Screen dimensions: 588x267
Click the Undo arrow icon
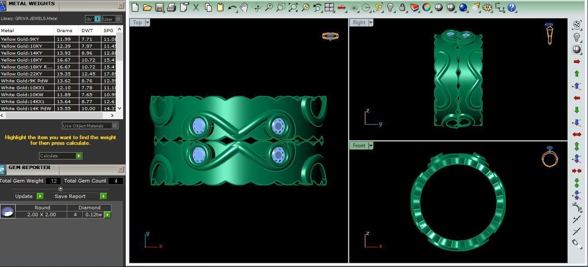pos(232,7)
